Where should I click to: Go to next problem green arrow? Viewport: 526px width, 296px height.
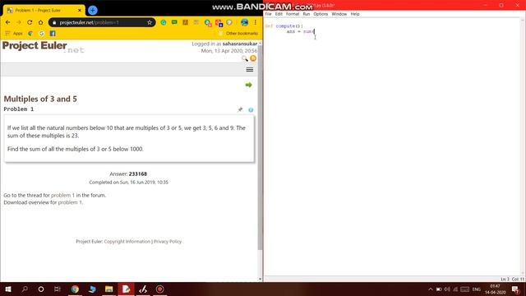(x=248, y=85)
